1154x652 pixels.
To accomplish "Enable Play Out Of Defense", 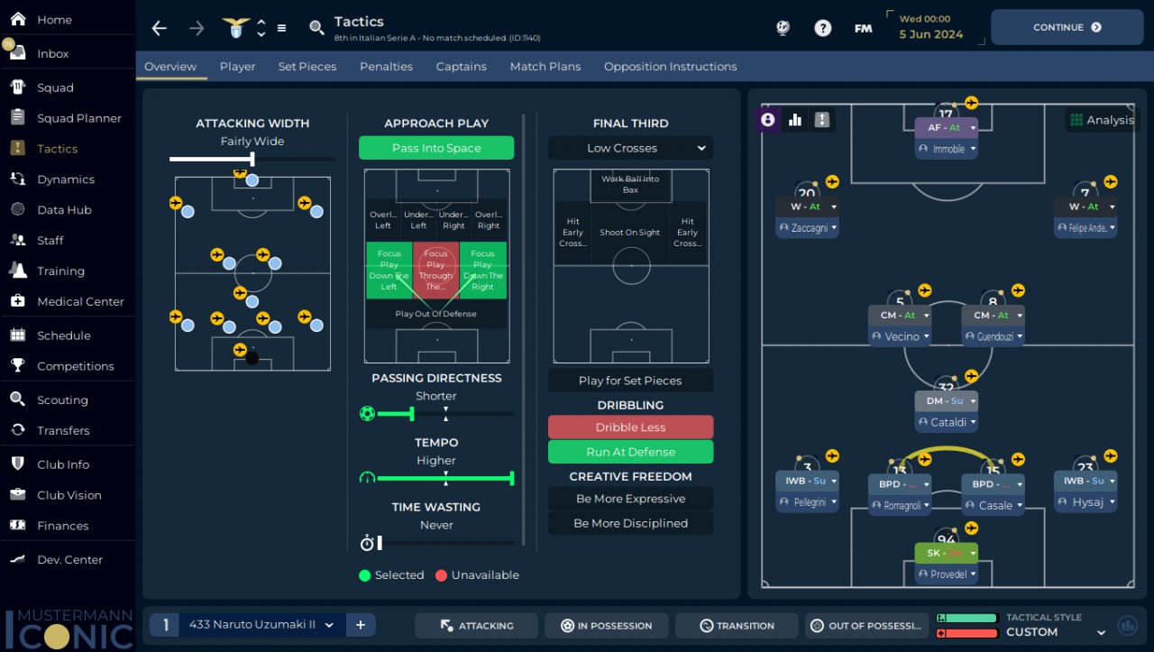I will [436, 314].
